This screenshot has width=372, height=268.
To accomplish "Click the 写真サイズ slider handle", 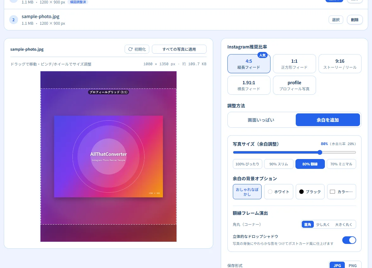I will [320, 152].
